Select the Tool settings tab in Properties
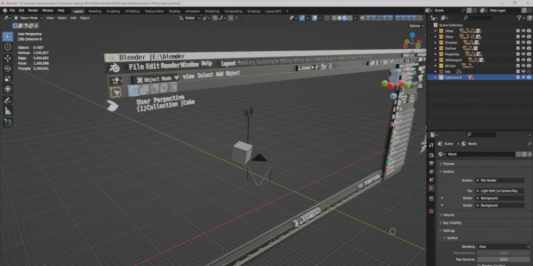This screenshot has height=266, width=533. tap(432, 145)
